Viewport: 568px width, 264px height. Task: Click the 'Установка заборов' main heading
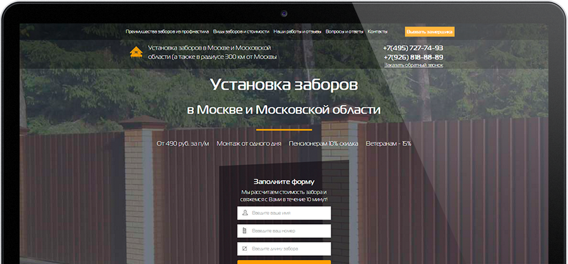284,85
